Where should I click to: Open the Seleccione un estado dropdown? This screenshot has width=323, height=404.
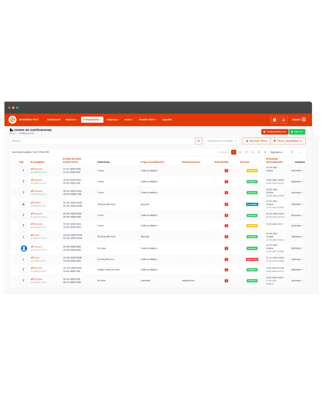tap(222, 141)
